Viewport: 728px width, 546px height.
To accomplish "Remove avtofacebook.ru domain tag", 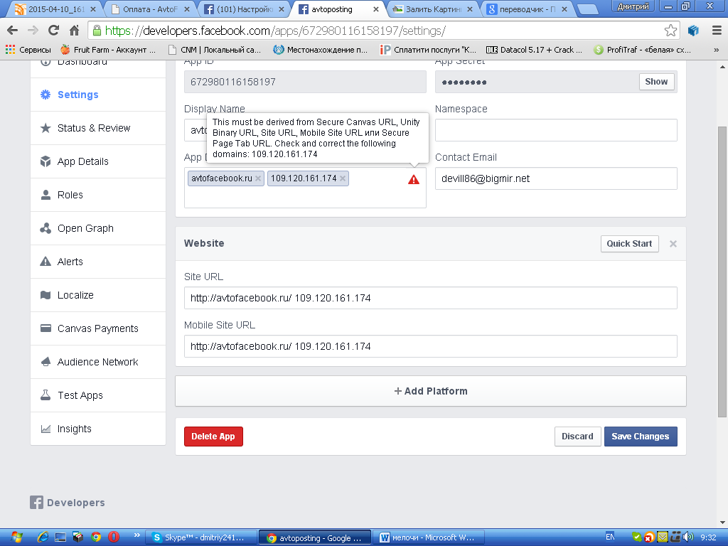I will point(258,178).
